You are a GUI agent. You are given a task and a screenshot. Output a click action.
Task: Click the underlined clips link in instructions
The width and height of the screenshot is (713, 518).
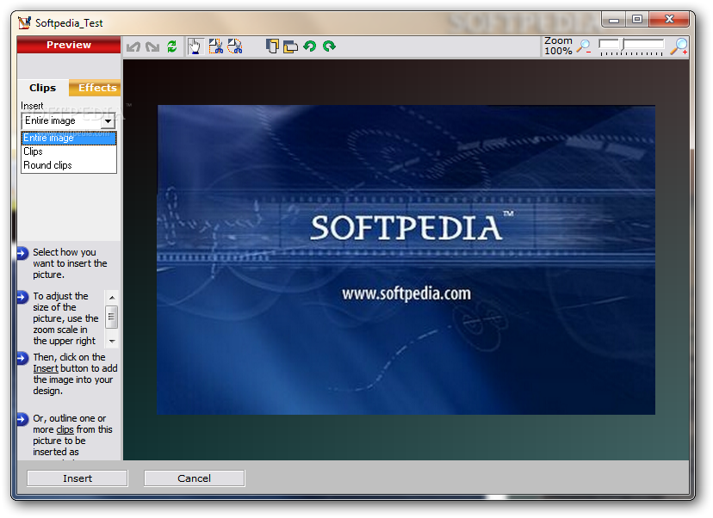pyautogui.click(x=65, y=429)
